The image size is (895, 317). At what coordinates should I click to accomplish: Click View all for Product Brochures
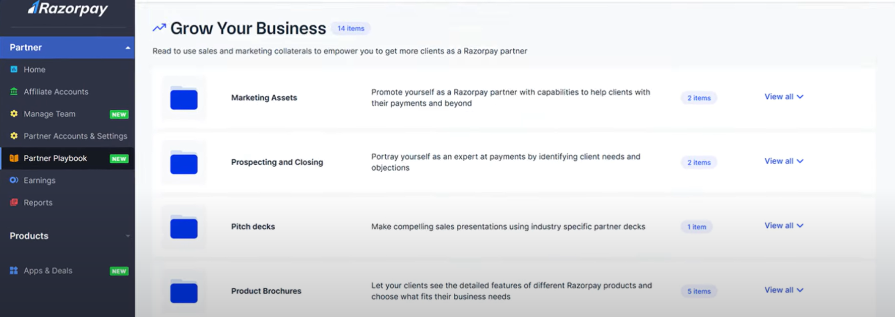(784, 290)
